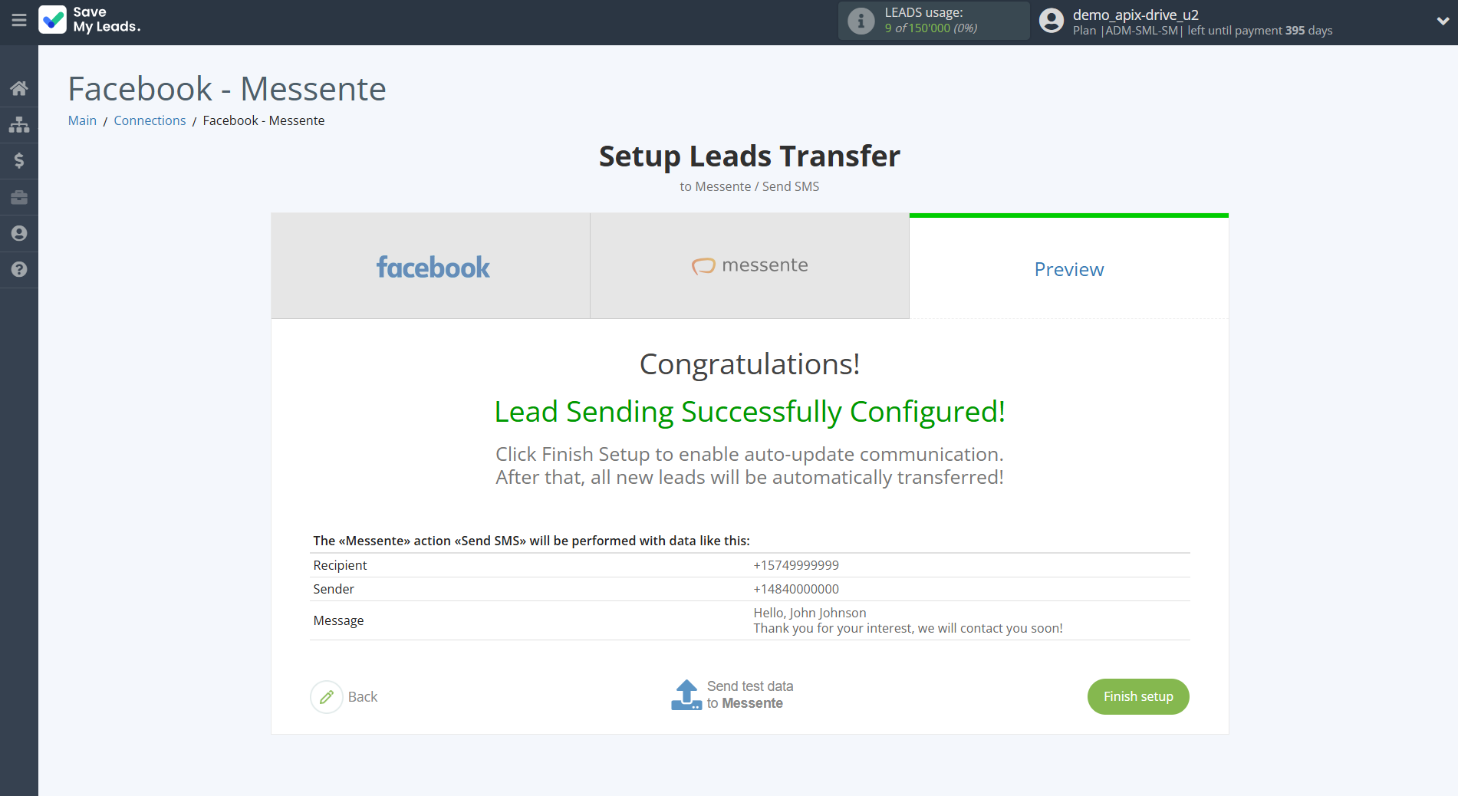Switch to the Messente tab
Screen dimensions: 1458x796
749,266
